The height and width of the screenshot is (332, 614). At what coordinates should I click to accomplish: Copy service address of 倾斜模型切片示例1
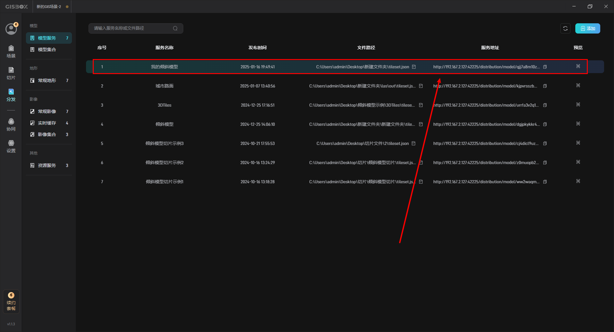pos(545,182)
